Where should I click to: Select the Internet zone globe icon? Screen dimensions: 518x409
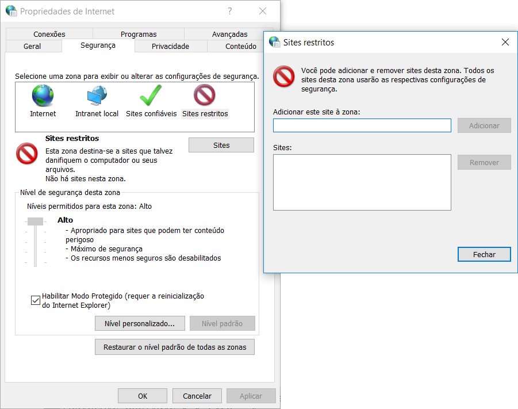pyautogui.click(x=43, y=95)
